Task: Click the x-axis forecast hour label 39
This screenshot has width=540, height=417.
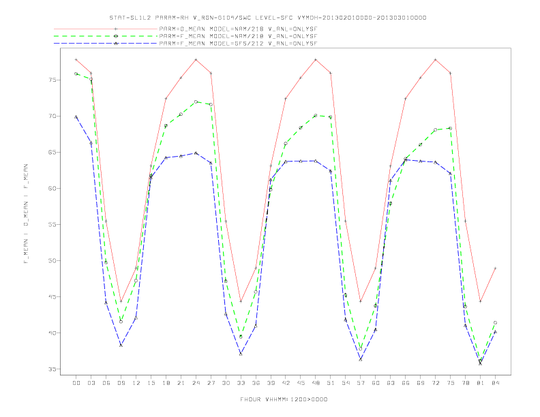Action: click(x=271, y=383)
